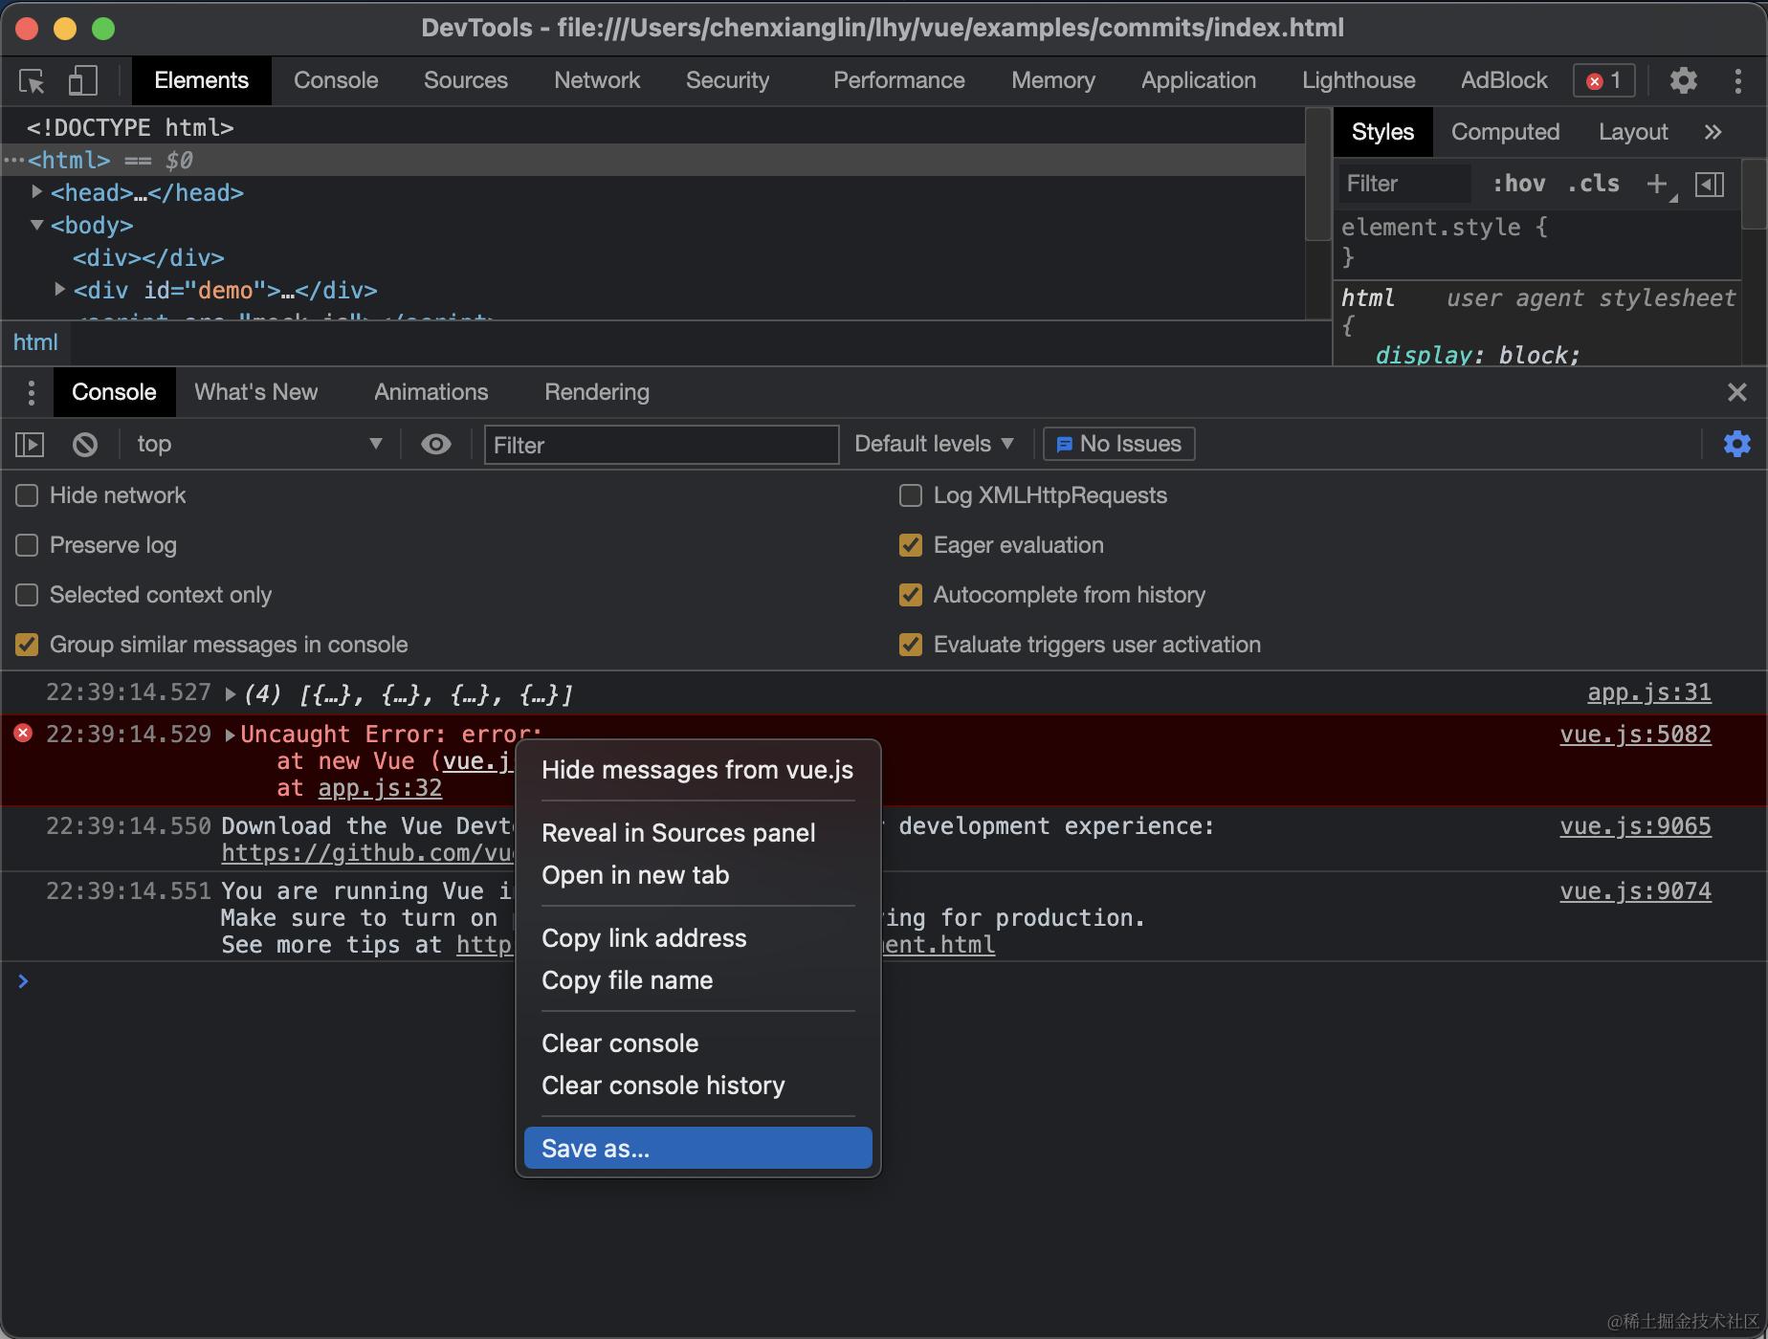This screenshot has width=1768, height=1339.
Task: Toggle the device toolbar icon
Action: point(83,80)
